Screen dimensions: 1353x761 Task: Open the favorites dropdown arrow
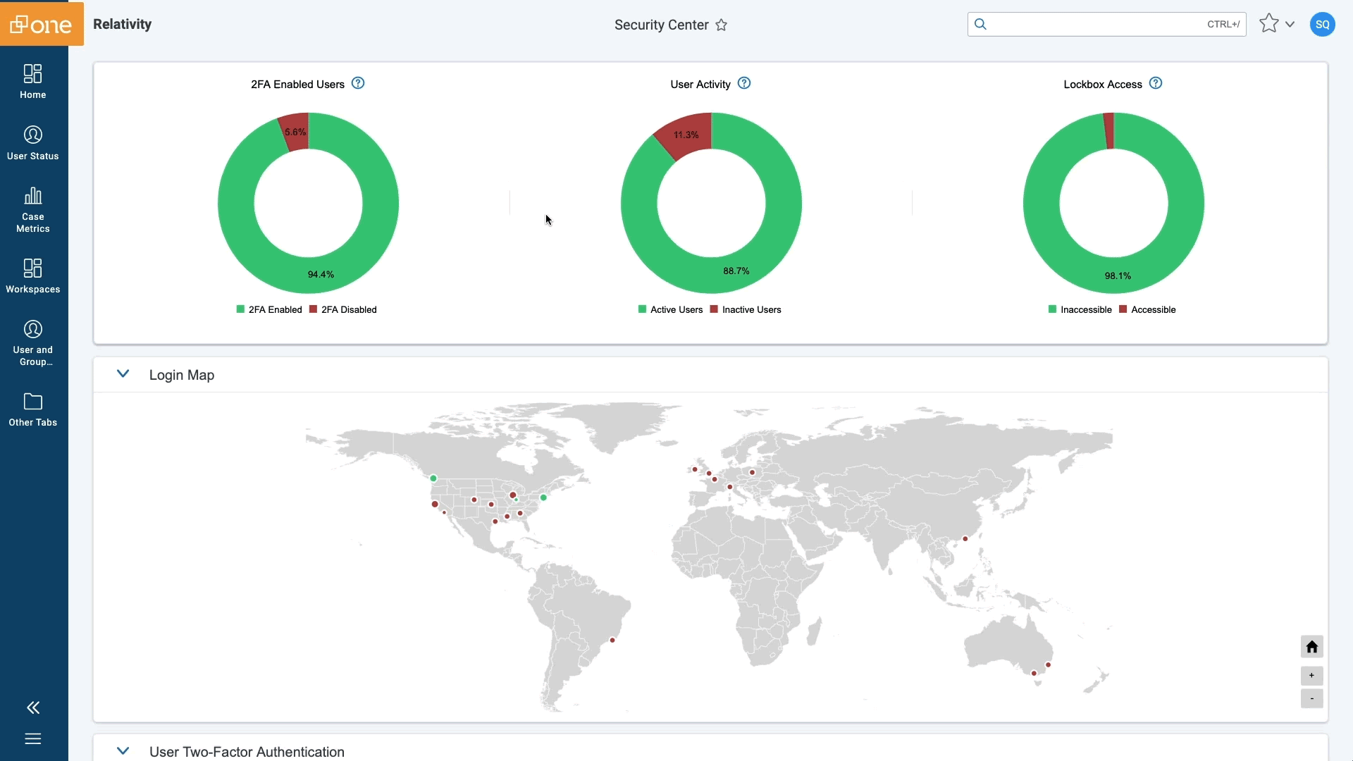(x=1290, y=24)
